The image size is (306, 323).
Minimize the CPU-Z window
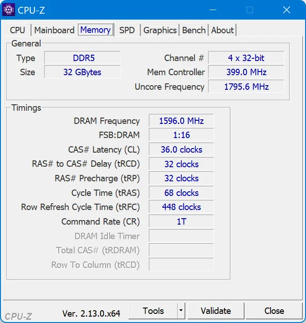point(213,10)
